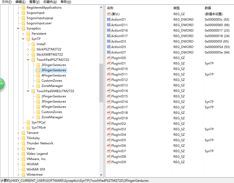This screenshot has width=234, height=183.
Task: Select 3FingerGestures under TouchPadSMB2cTM2722
Action: coord(54,102)
